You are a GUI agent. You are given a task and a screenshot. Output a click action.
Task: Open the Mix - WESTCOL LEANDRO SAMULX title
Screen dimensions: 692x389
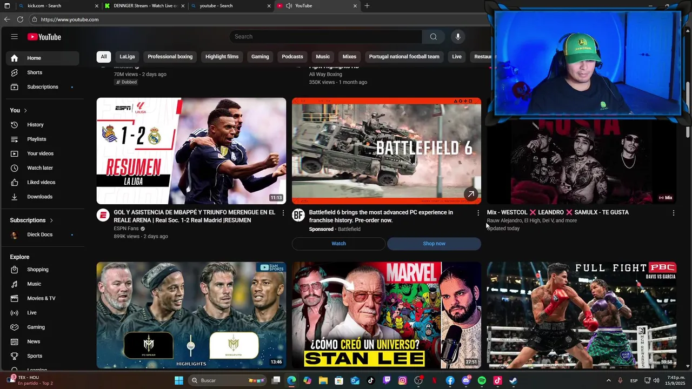[x=557, y=212]
